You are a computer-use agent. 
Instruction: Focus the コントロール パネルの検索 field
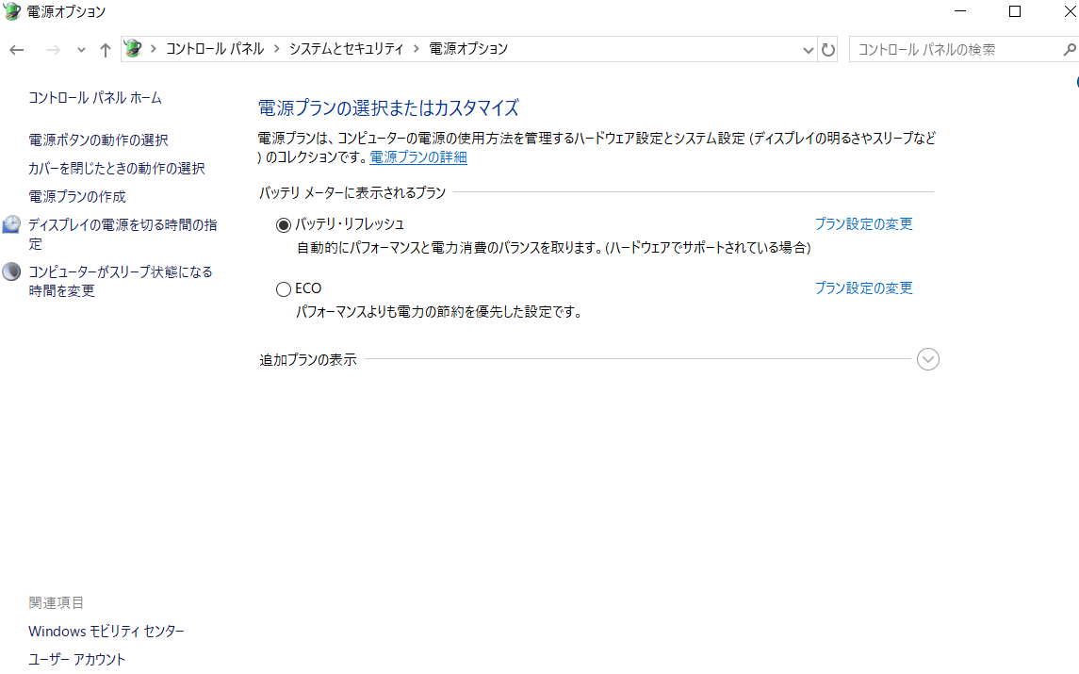[956, 50]
